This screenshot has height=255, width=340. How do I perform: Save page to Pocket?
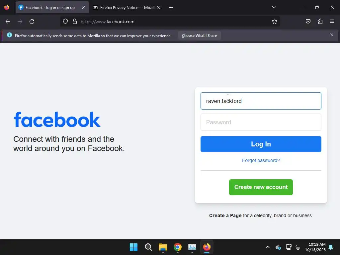pyautogui.click(x=308, y=21)
